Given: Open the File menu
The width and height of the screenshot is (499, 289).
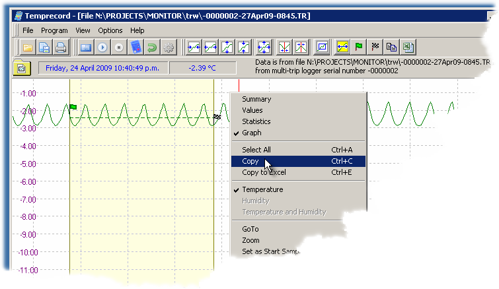Looking at the screenshot, I should pos(28,30).
